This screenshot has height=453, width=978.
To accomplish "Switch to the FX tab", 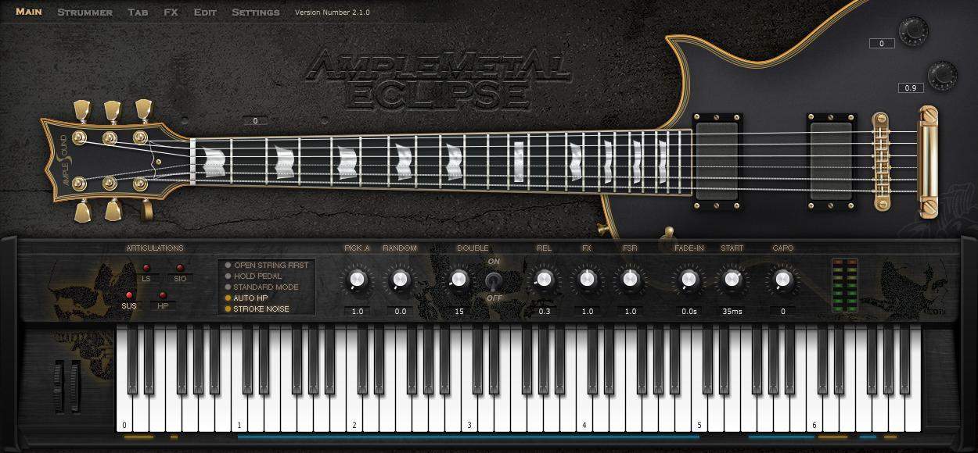I will (171, 12).
